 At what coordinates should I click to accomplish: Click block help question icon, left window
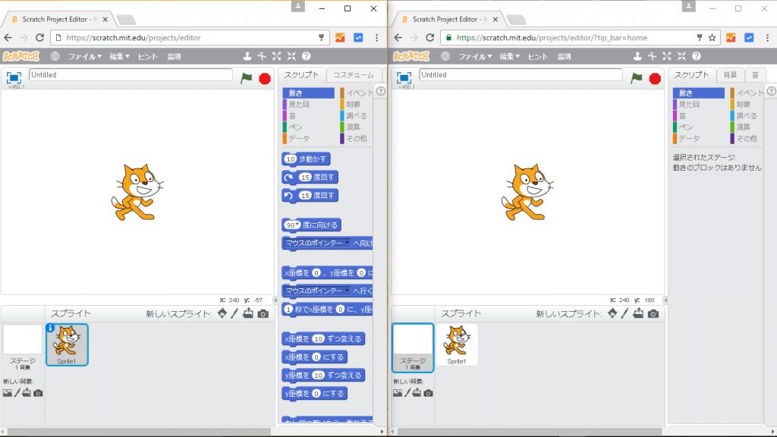307,56
